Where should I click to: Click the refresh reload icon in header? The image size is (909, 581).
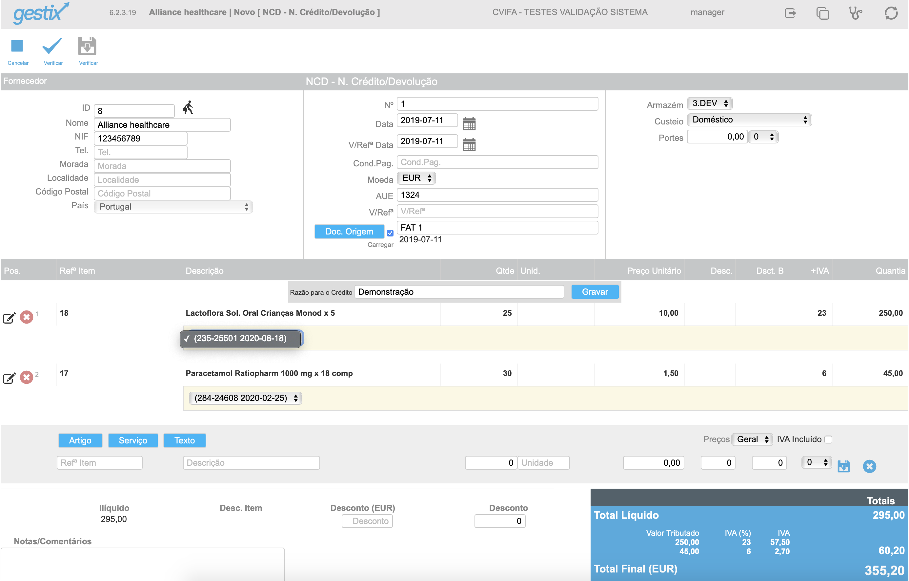pos(891,13)
